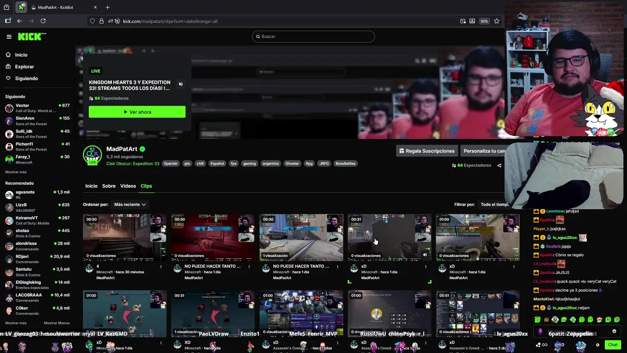Toggle volume on hovered 00:31 clip

pos(425,255)
